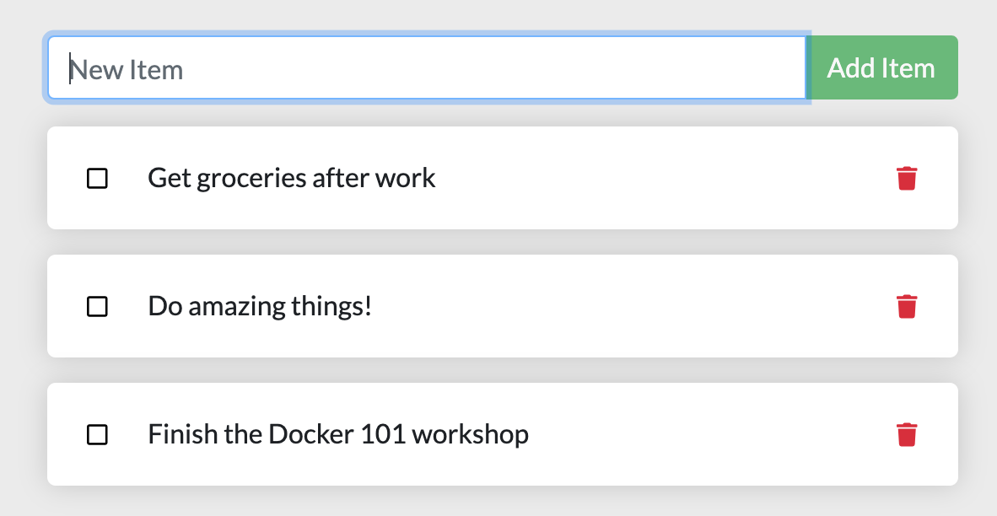
Task: Click the first todo card
Action: tap(590, 178)
